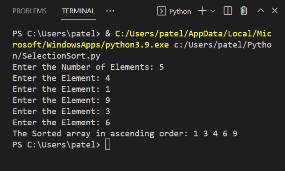The height and width of the screenshot is (171, 285).
Task: Click the sorted array output line
Action: [x=125, y=134]
